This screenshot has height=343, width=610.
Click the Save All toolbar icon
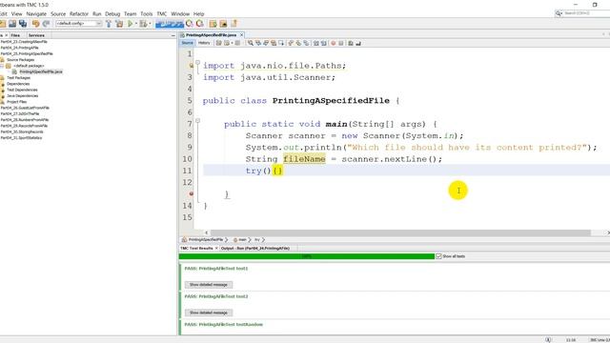point(23,24)
